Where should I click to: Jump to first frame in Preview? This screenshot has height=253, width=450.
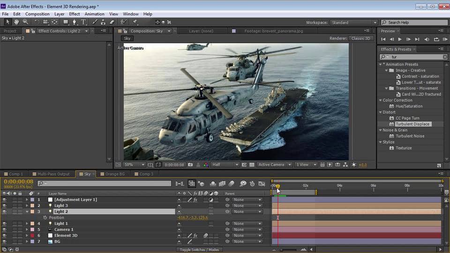click(x=383, y=39)
